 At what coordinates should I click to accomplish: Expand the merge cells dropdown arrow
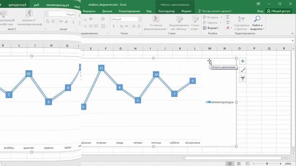click(107, 26)
